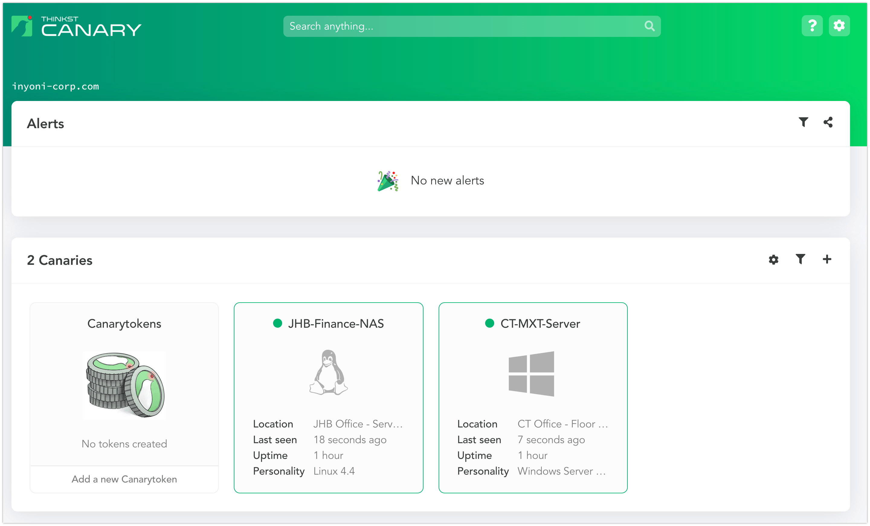This screenshot has height=526, width=870.
Task: Select the Linux penguin icon on JHB-Finance-NAS
Action: click(328, 373)
